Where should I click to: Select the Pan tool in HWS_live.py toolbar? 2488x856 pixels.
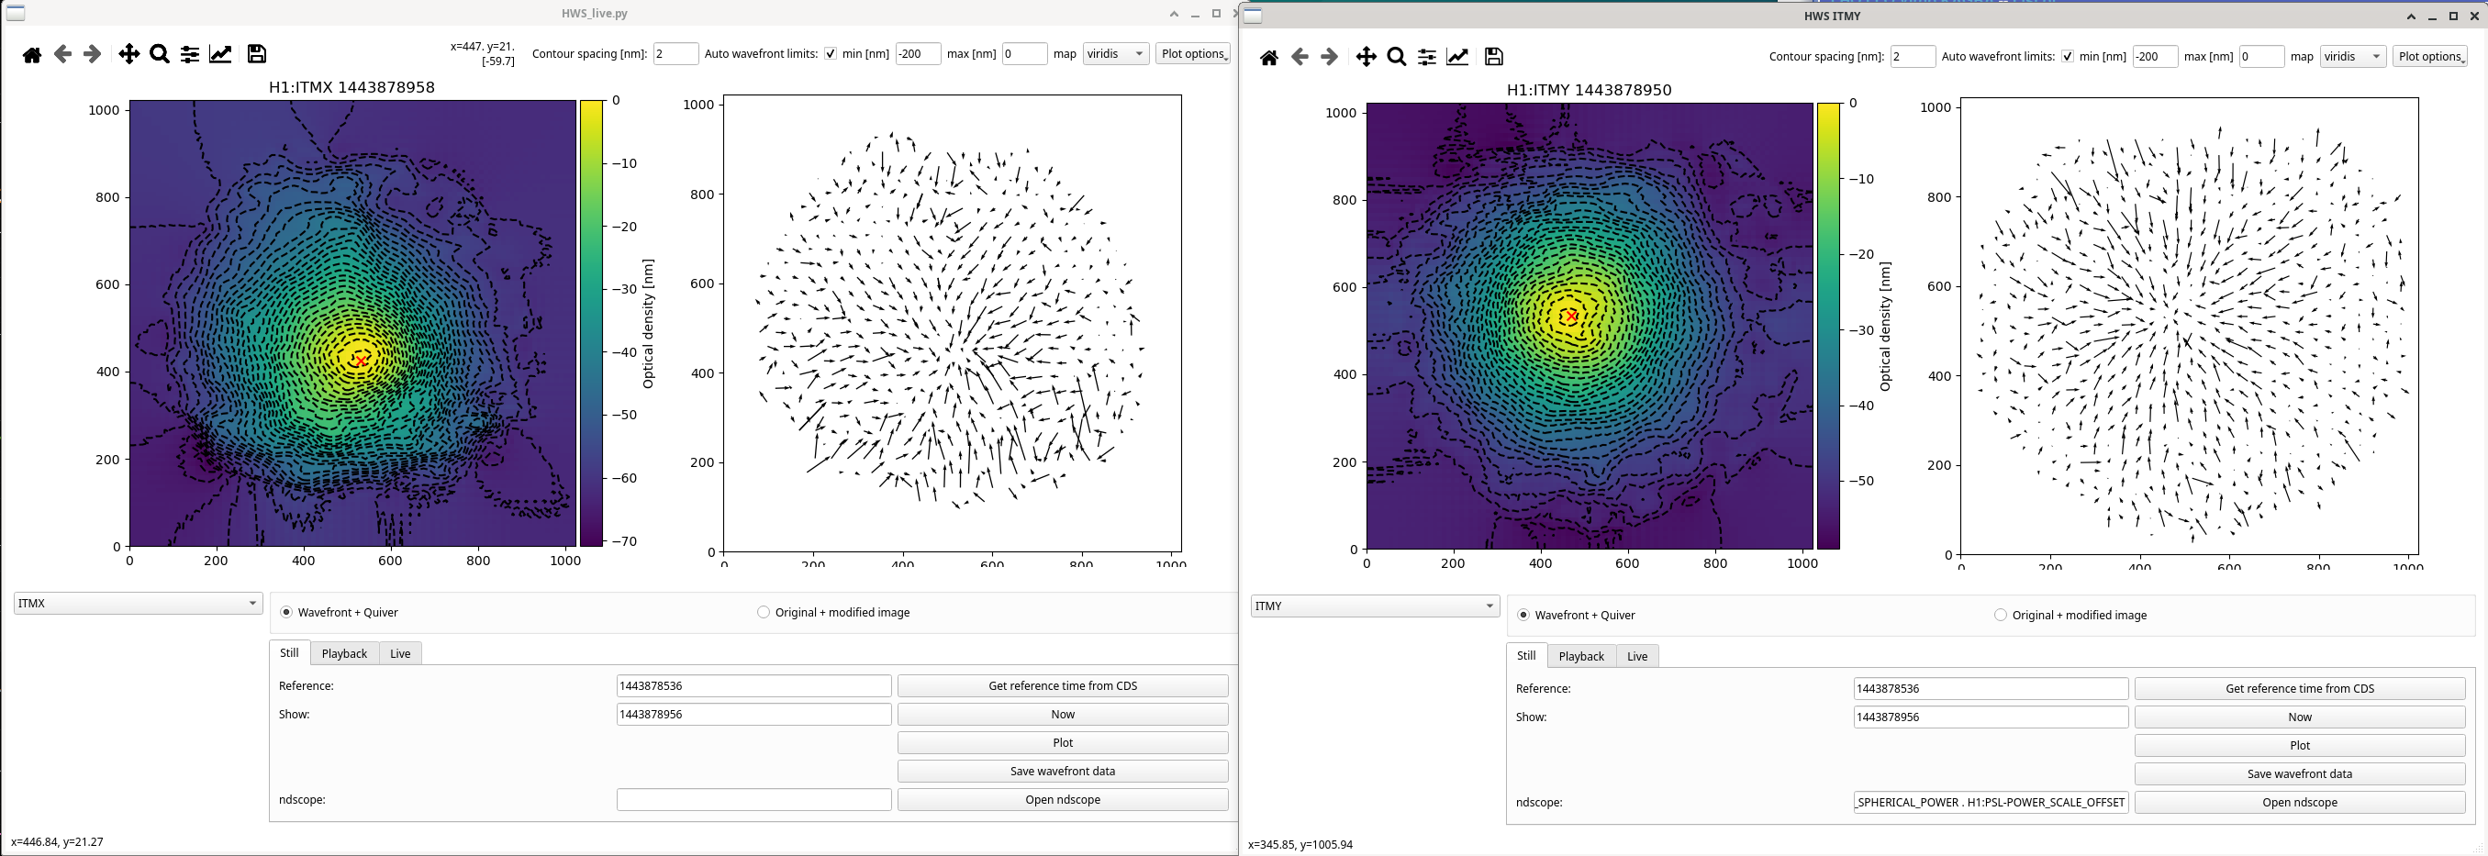tap(128, 55)
